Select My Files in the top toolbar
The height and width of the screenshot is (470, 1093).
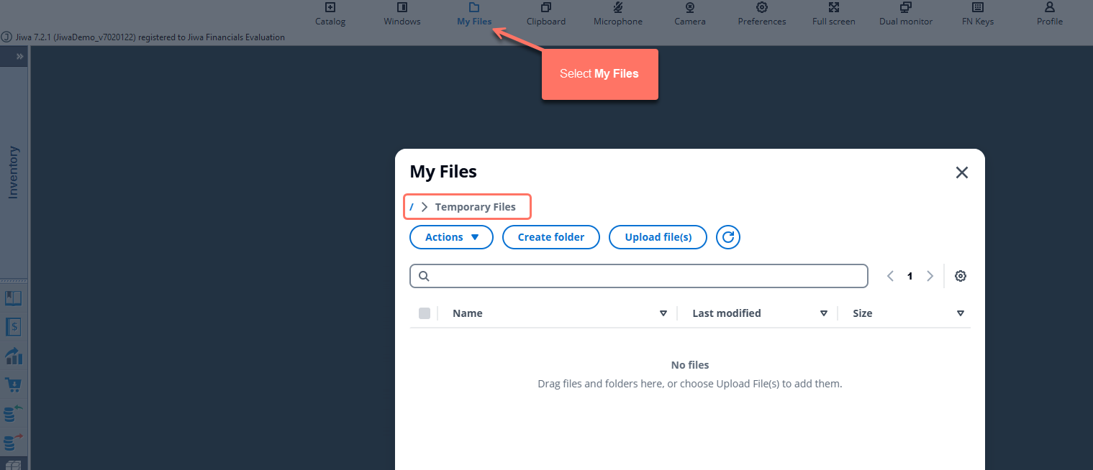(474, 14)
